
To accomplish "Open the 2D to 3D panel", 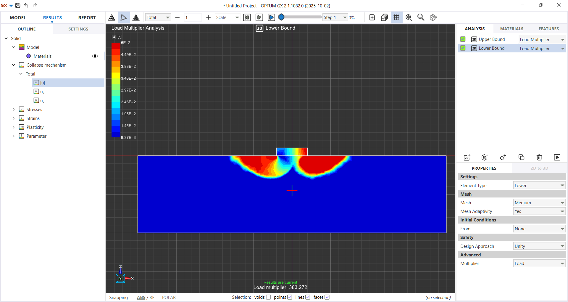I will pos(539,168).
